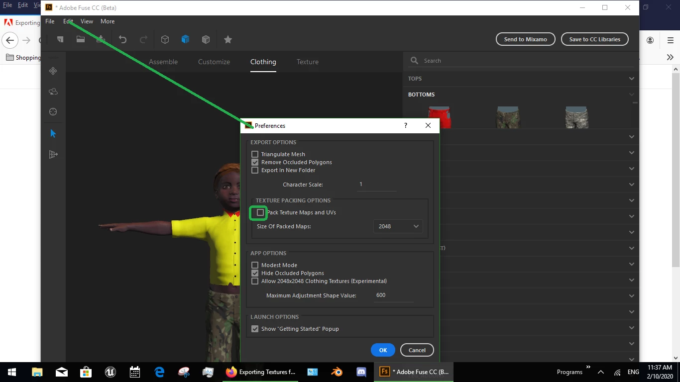The height and width of the screenshot is (382, 680).
Task: Close the Preferences dialog
Action: (428, 126)
